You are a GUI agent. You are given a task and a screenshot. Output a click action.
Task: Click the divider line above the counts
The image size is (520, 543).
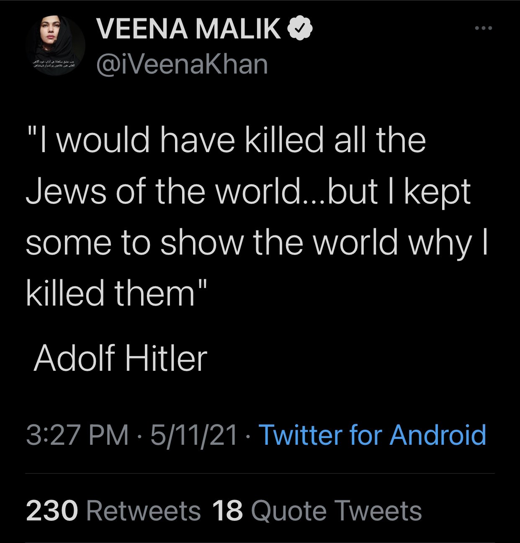tap(260, 474)
